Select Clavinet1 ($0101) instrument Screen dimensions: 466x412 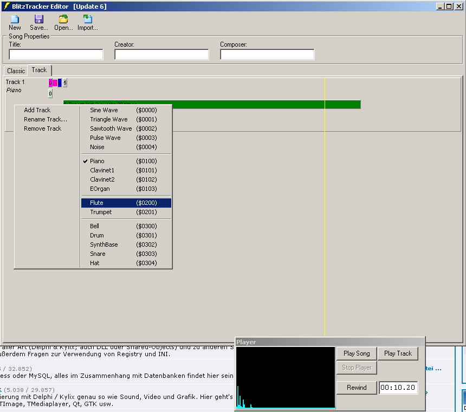point(126,170)
